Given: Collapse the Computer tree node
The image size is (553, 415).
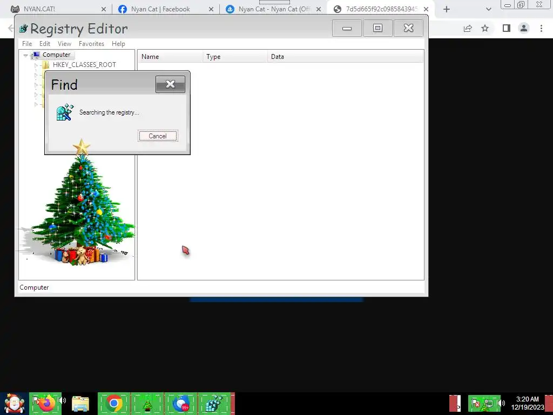Looking at the screenshot, I should [x=25, y=55].
